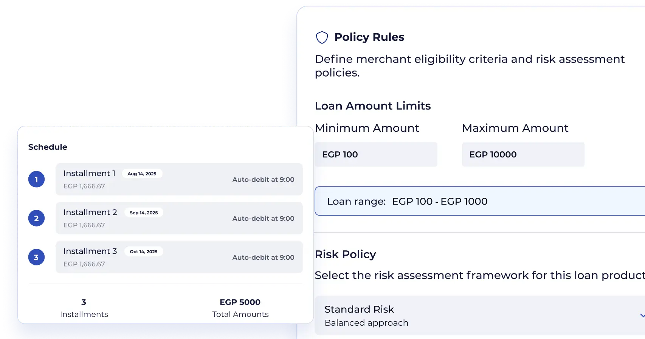Select the Installment 3 schedule row
The height and width of the screenshot is (339, 645).
point(179,257)
